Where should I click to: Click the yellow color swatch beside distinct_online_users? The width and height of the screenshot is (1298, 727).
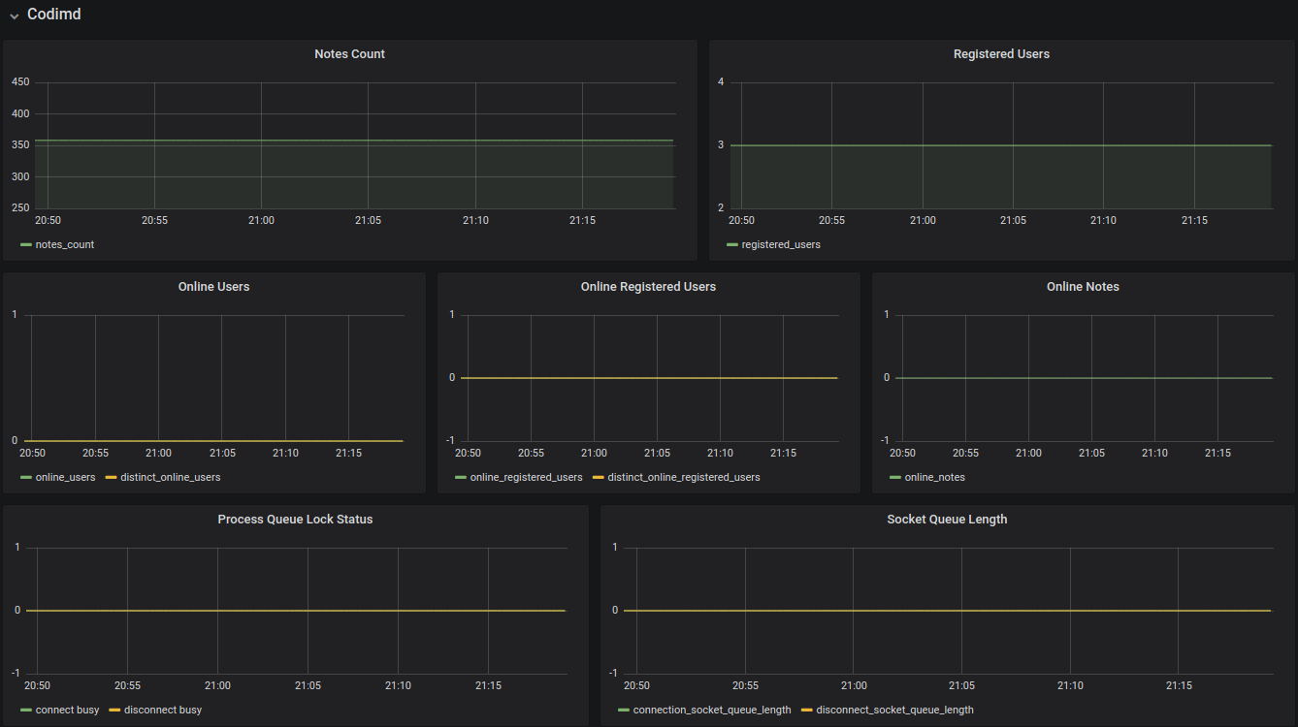(111, 478)
